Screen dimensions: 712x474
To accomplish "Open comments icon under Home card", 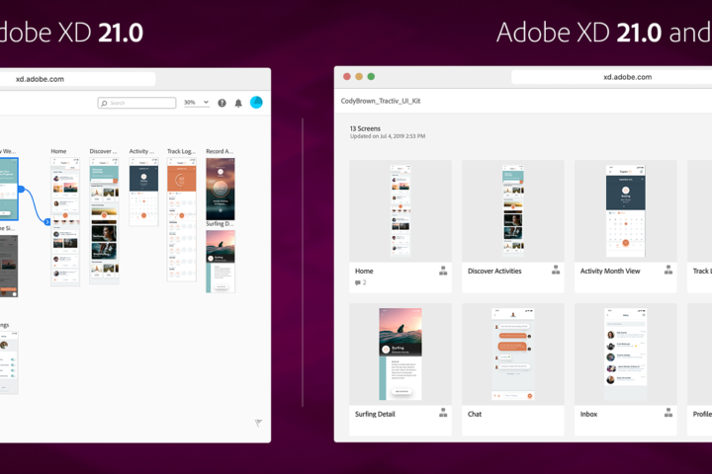I will click(x=358, y=282).
